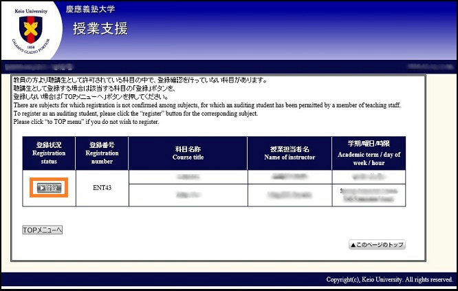Click the 授業支援 page title
This screenshot has height=291, width=458.
100,29
